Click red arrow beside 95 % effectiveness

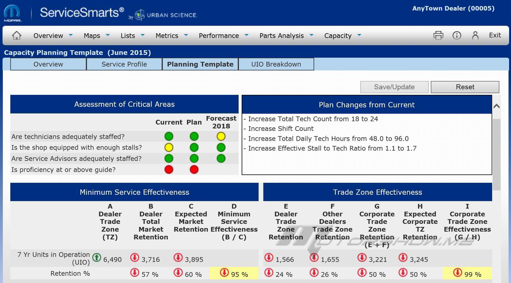[224, 272]
